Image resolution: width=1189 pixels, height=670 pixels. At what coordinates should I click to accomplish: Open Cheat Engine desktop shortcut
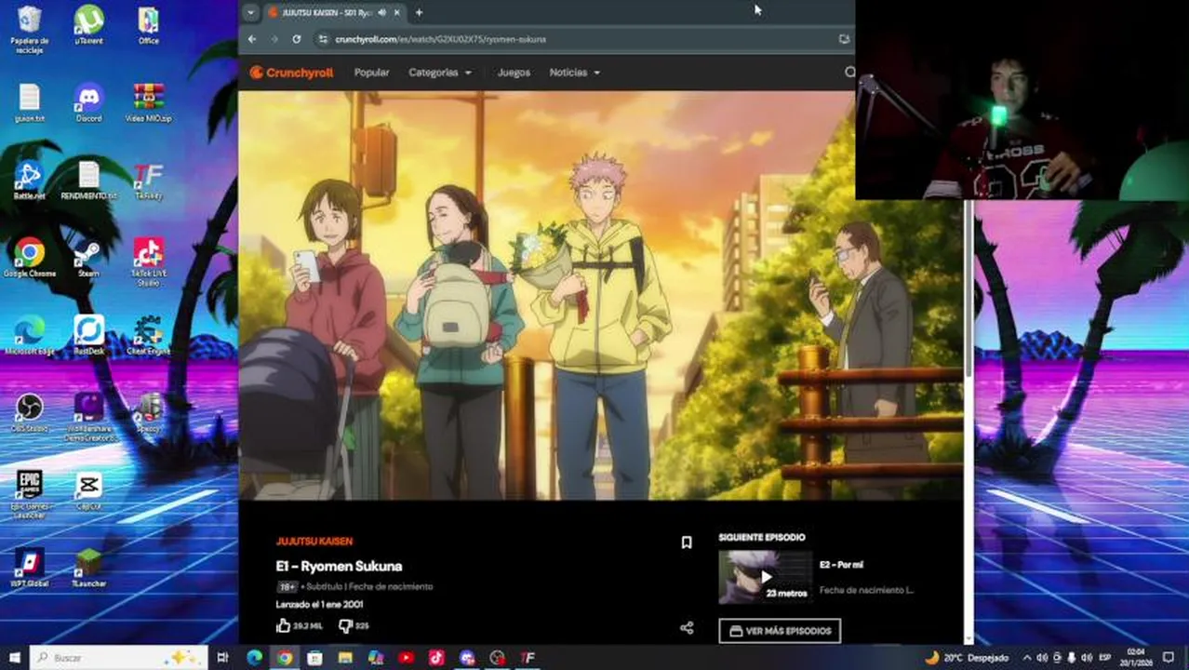coord(148,336)
